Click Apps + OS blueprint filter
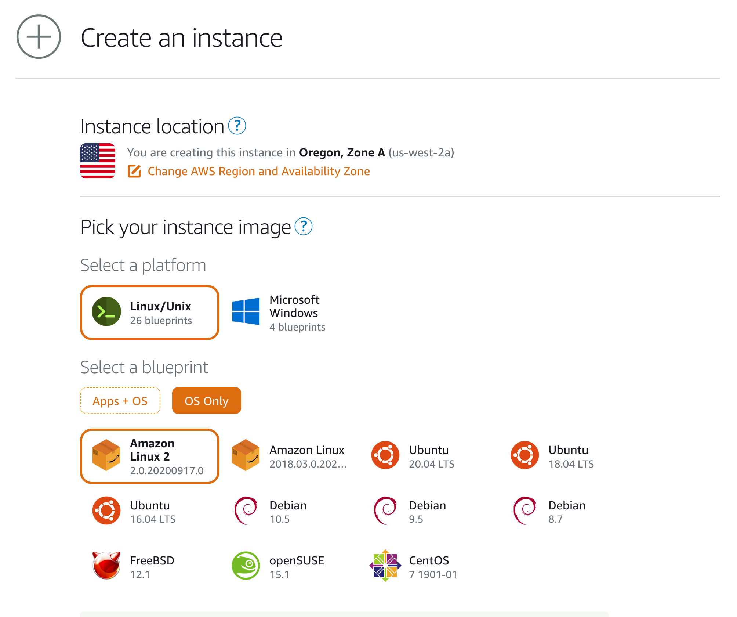 (x=121, y=400)
